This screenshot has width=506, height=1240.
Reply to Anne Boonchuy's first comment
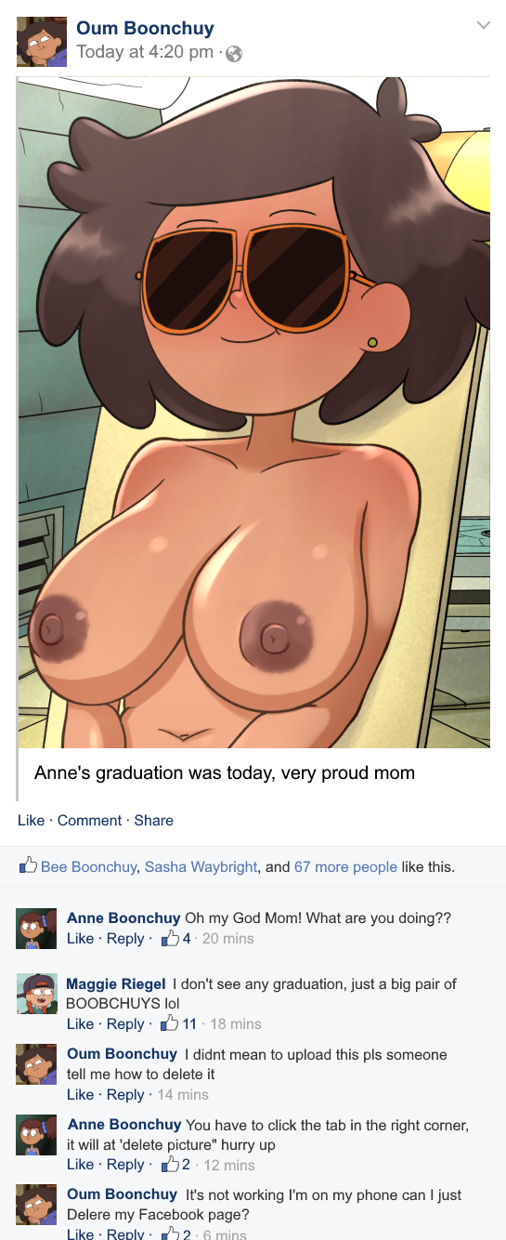125,938
